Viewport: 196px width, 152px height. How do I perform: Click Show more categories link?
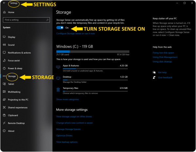point(68,99)
